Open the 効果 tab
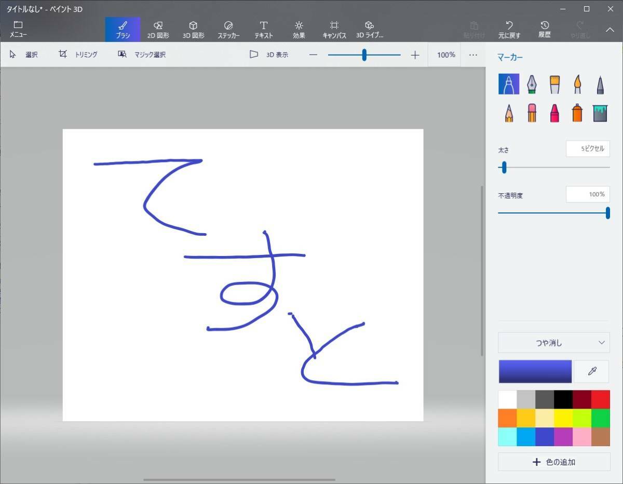Image resolution: width=623 pixels, height=484 pixels. coord(299,30)
